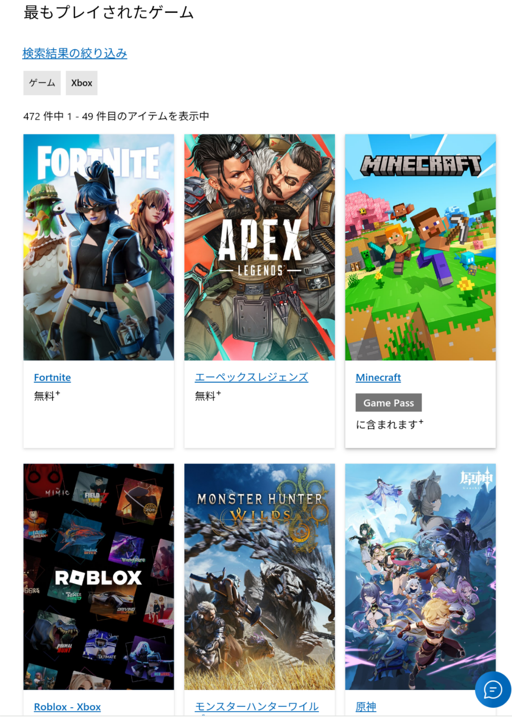Open the Minecraft title link
Image resolution: width=512 pixels, height=720 pixels.
click(378, 378)
